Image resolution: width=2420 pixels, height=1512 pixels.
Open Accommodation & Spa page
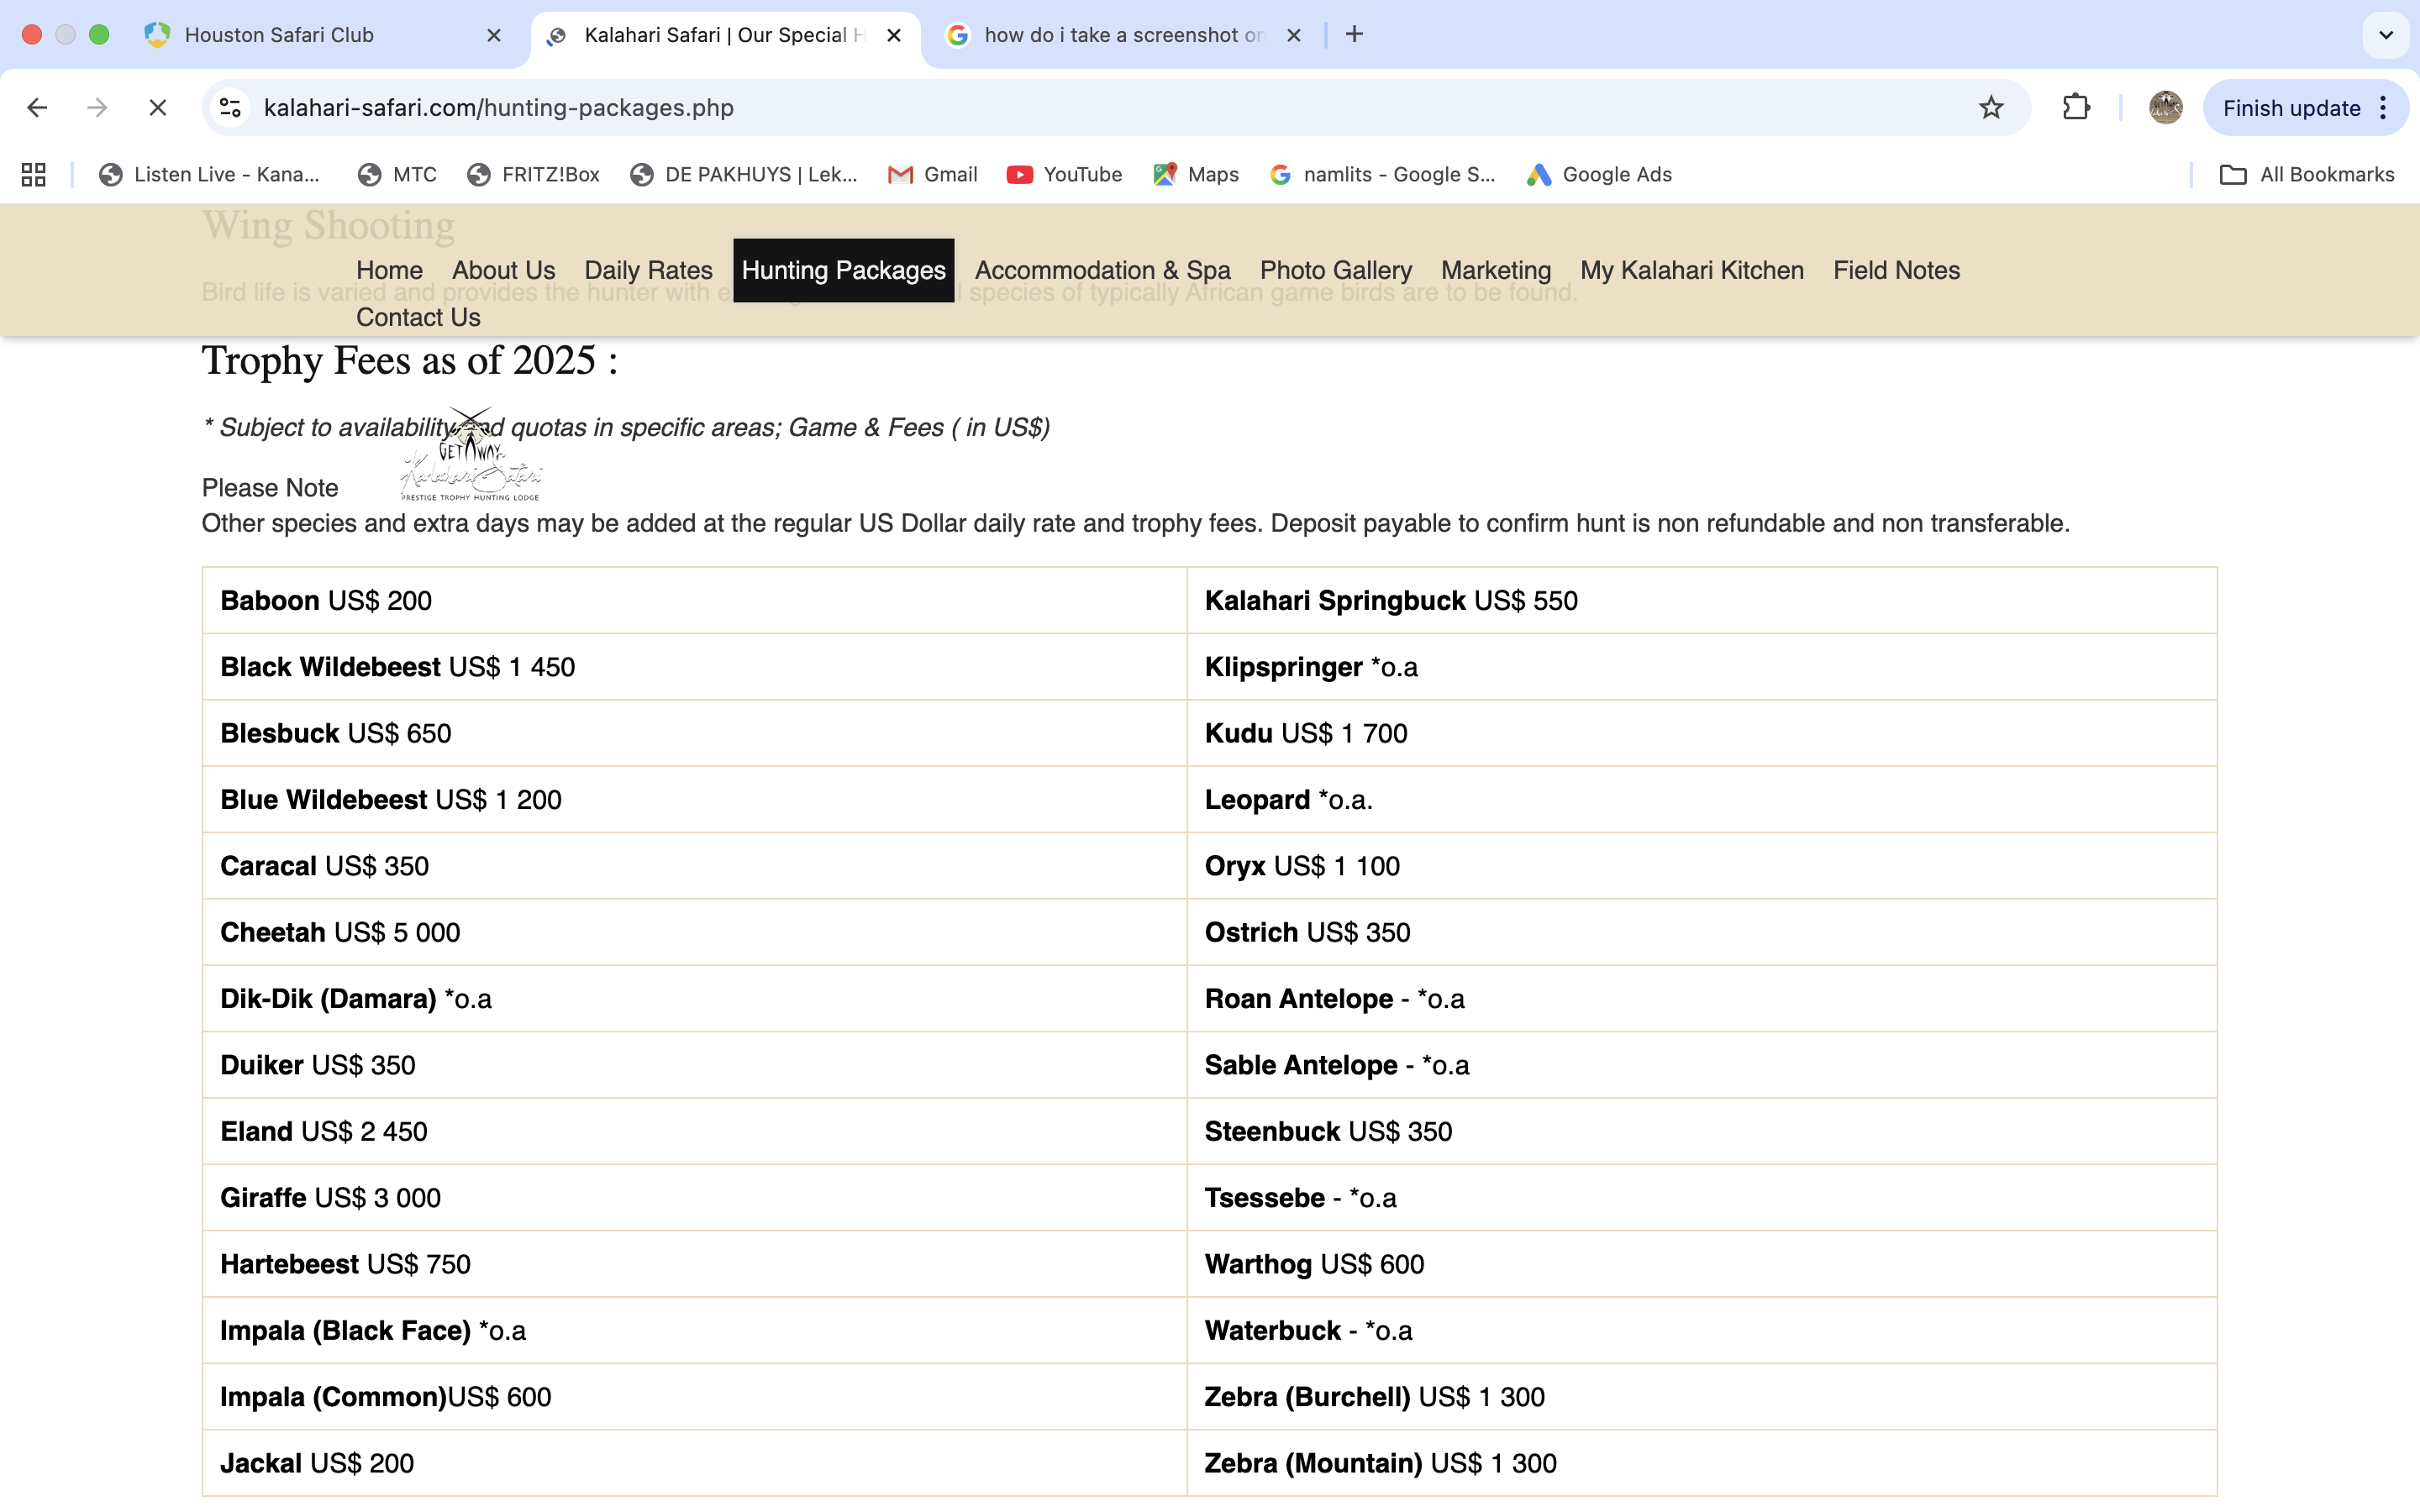click(x=1102, y=270)
